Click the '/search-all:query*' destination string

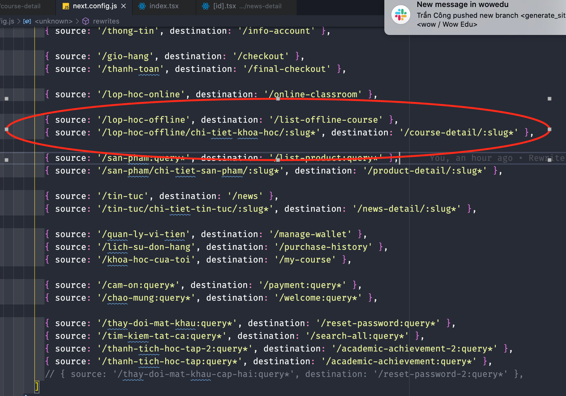pos(357,336)
